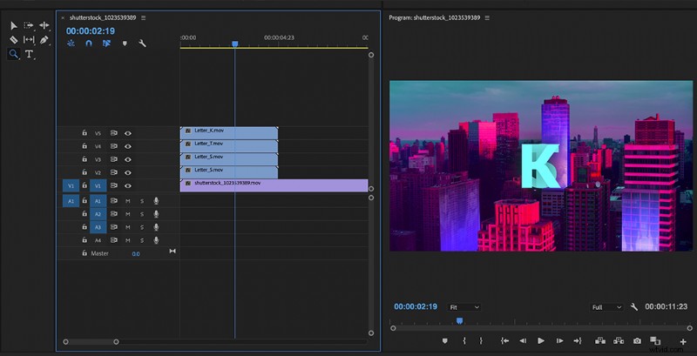
Task: Select the Letter_T.mov clip
Action: (x=229, y=146)
